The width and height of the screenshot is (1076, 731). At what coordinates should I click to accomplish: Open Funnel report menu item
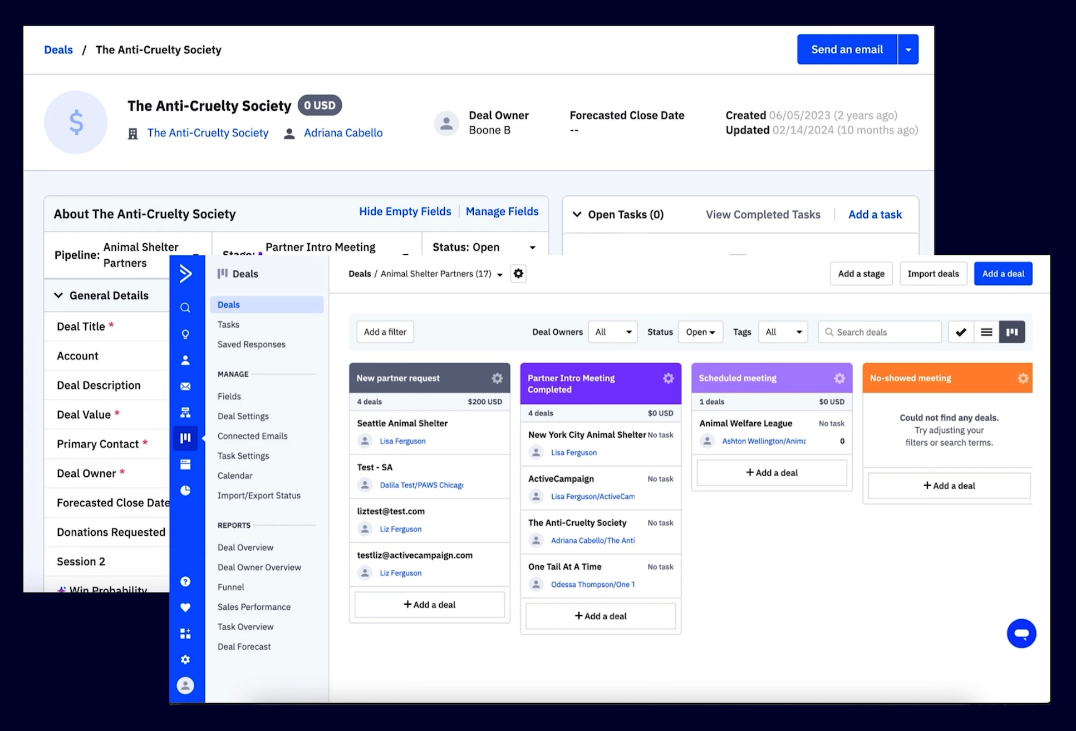click(231, 587)
